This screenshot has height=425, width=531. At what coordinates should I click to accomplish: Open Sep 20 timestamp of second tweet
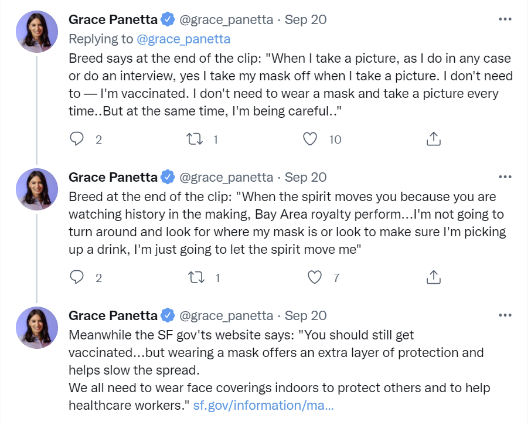(x=305, y=177)
